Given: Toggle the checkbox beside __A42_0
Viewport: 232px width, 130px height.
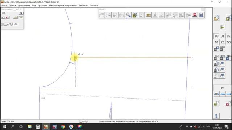Looking at the screenshot, I should coord(2,24).
